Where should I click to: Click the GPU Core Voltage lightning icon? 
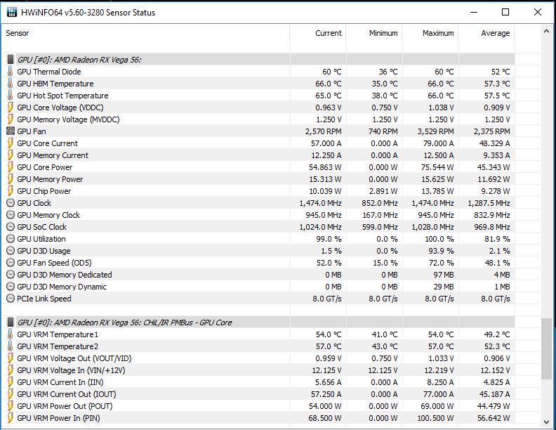pyautogui.click(x=11, y=107)
